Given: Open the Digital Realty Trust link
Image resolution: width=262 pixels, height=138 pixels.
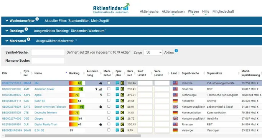Looking at the screenshot, I should [46, 125].
